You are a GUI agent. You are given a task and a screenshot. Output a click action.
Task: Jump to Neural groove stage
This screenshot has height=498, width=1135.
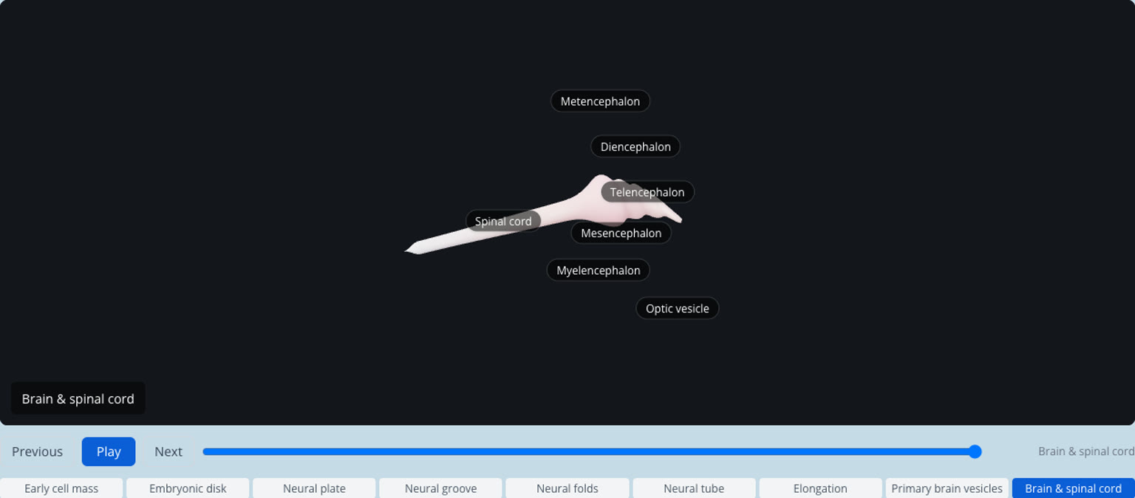440,488
